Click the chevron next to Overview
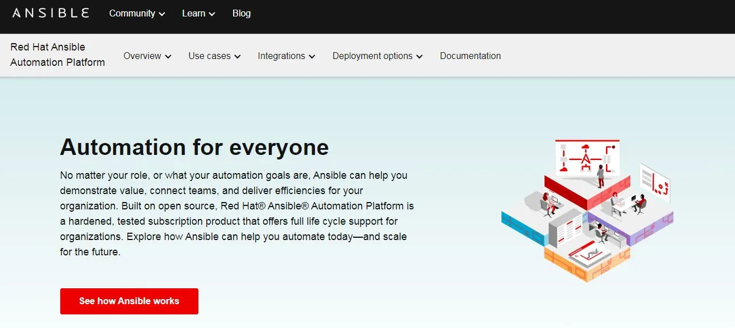 click(x=168, y=57)
